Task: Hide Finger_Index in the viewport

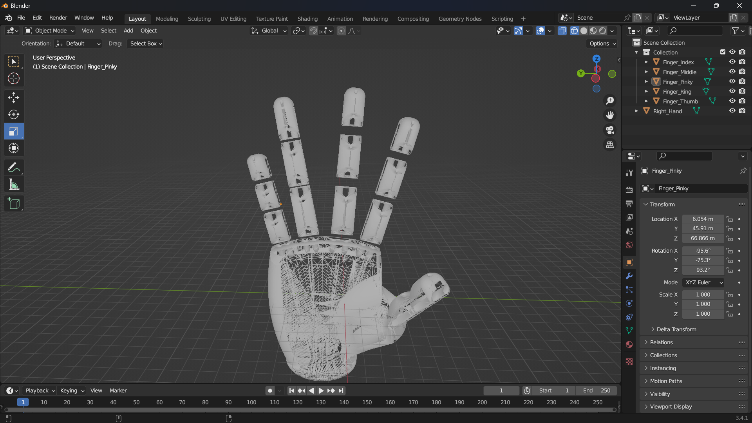Action: tap(732, 62)
